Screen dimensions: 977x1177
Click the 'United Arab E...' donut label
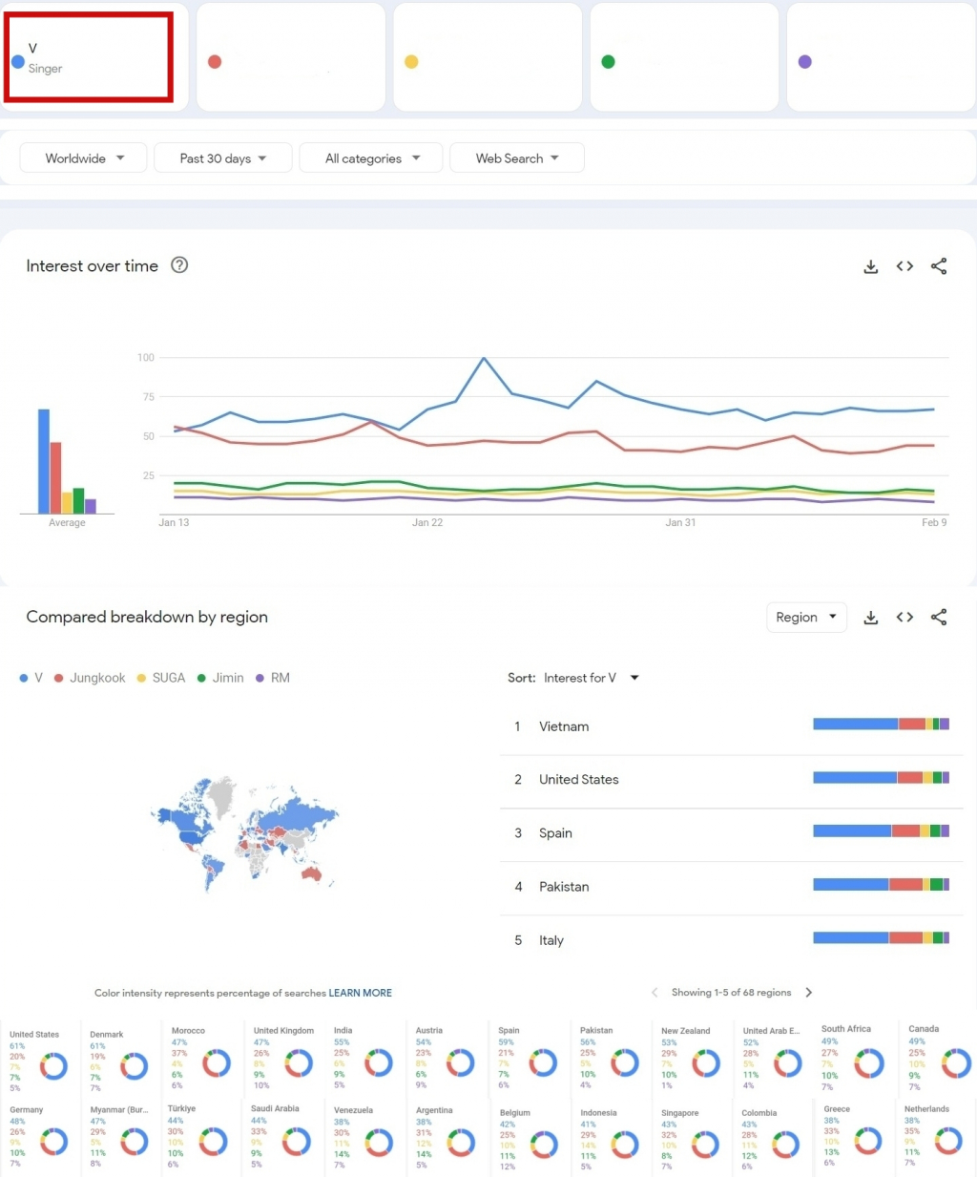(x=771, y=1031)
